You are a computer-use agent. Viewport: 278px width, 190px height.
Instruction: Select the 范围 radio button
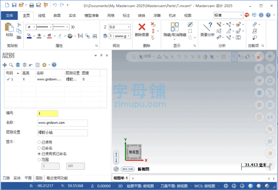coord(39,160)
